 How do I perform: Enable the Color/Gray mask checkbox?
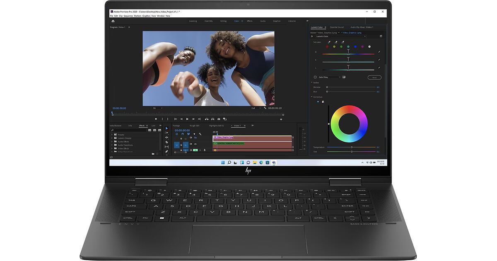click(x=315, y=77)
